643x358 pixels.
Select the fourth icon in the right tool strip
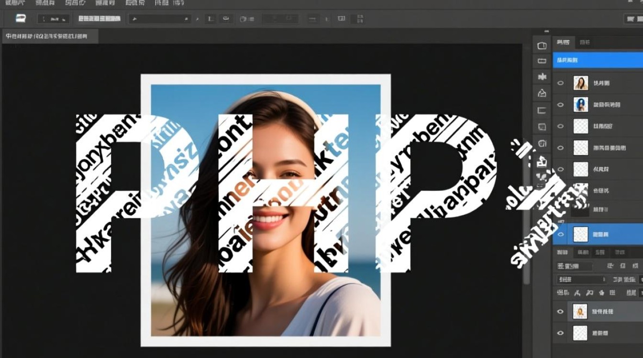[x=542, y=93]
